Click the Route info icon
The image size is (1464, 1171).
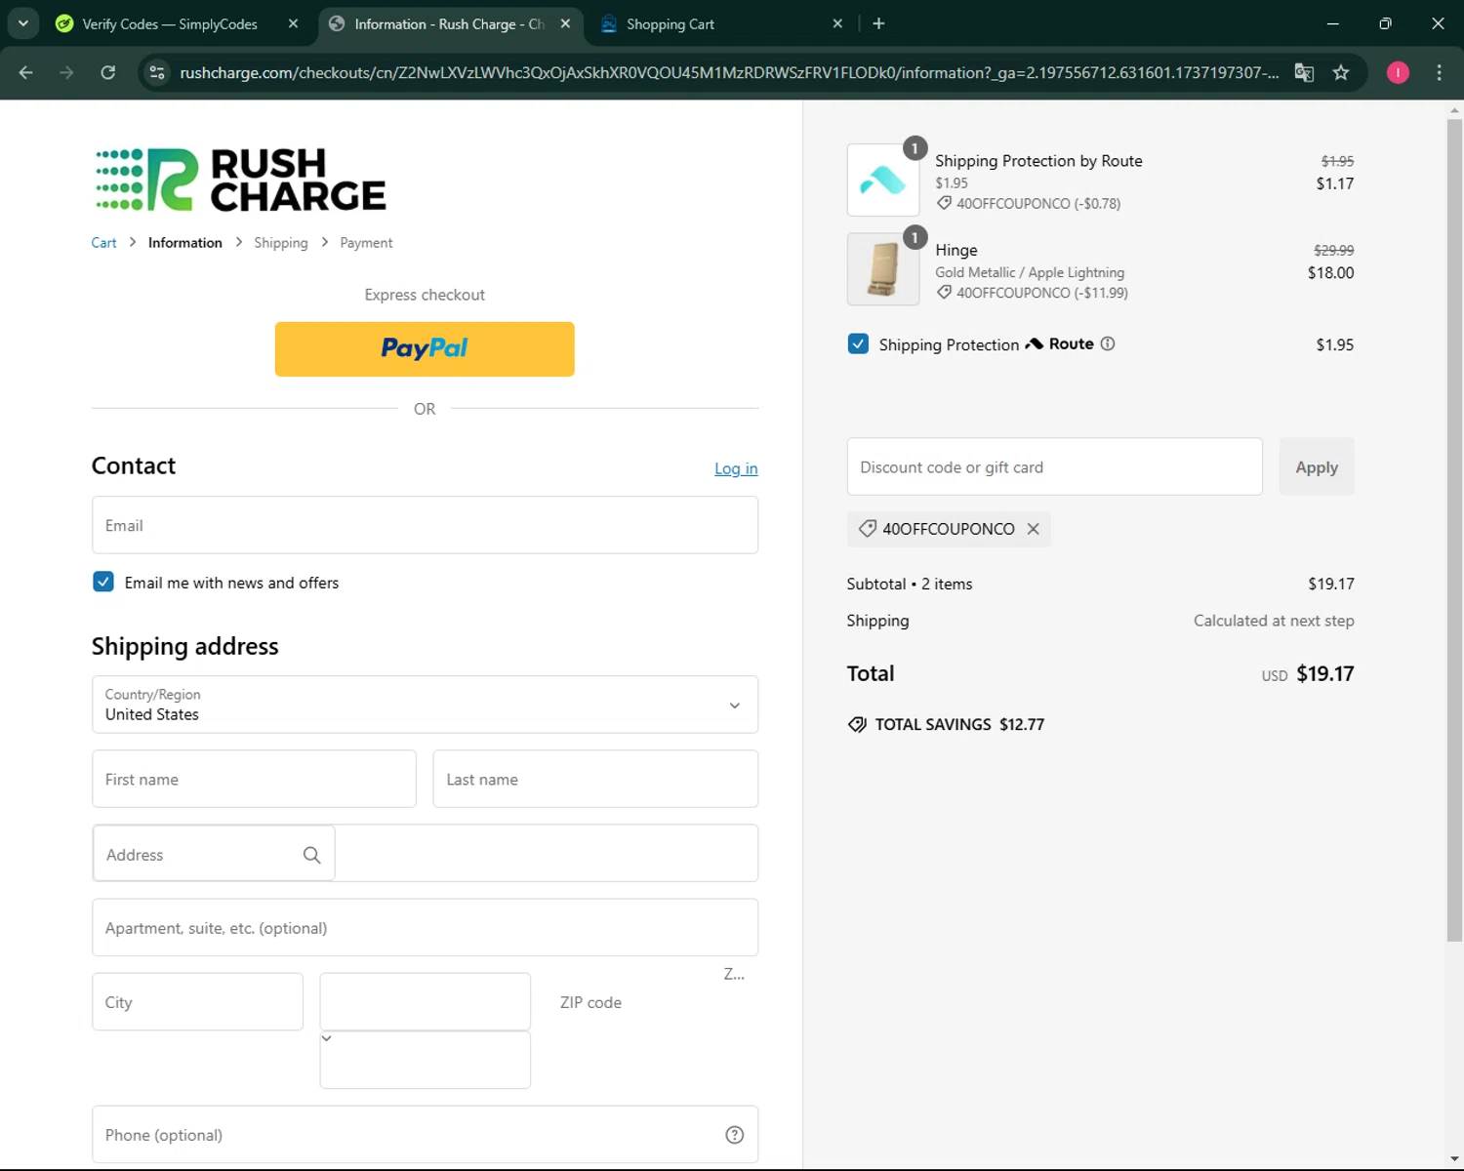(1108, 343)
